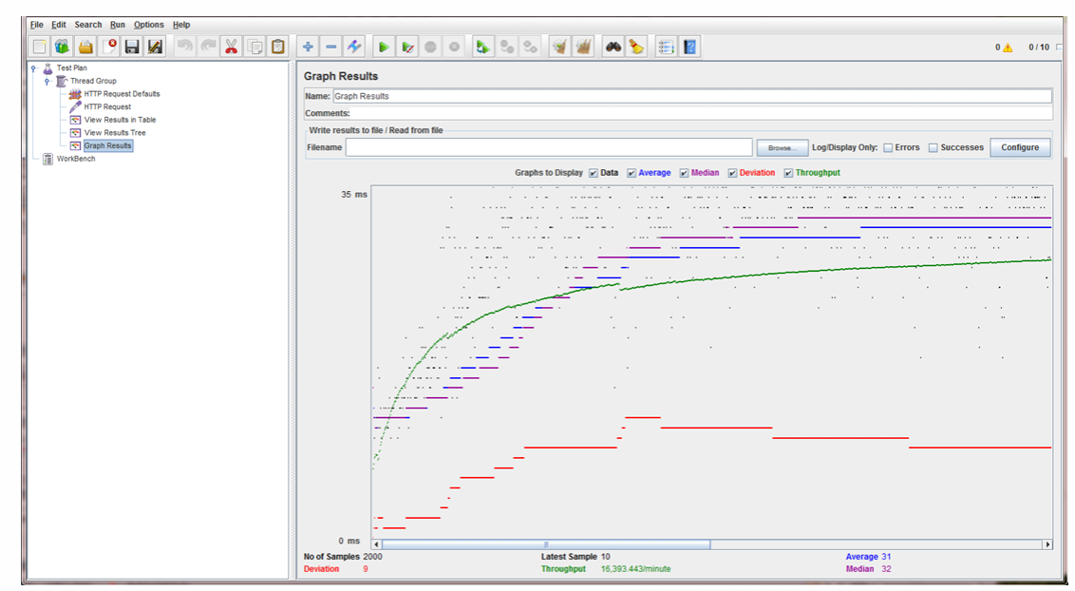Viewport: 1075px width, 591px height.
Task: Click the Throughput value 16,393.443/minute
Action: click(x=635, y=569)
